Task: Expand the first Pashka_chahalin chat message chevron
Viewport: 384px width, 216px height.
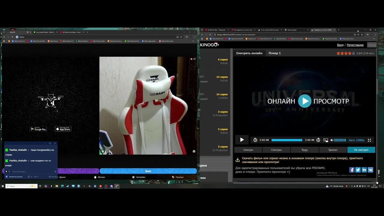Action: coord(28,150)
